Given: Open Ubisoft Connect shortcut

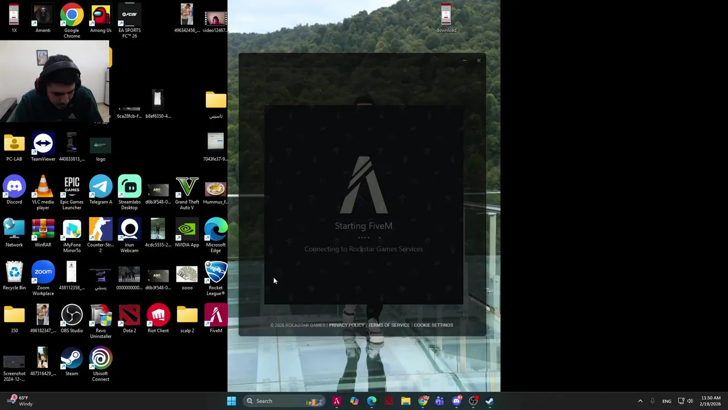Looking at the screenshot, I should [x=101, y=365].
